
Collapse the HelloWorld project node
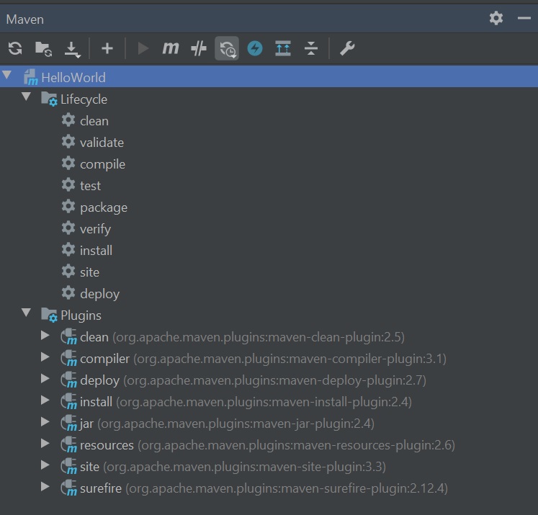coord(8,76)
